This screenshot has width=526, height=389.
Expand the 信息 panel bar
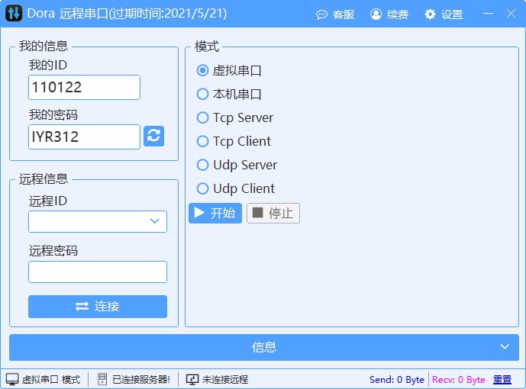click(x=264, y=347)
